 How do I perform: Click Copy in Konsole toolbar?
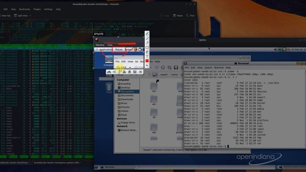(x=164, y=16)
